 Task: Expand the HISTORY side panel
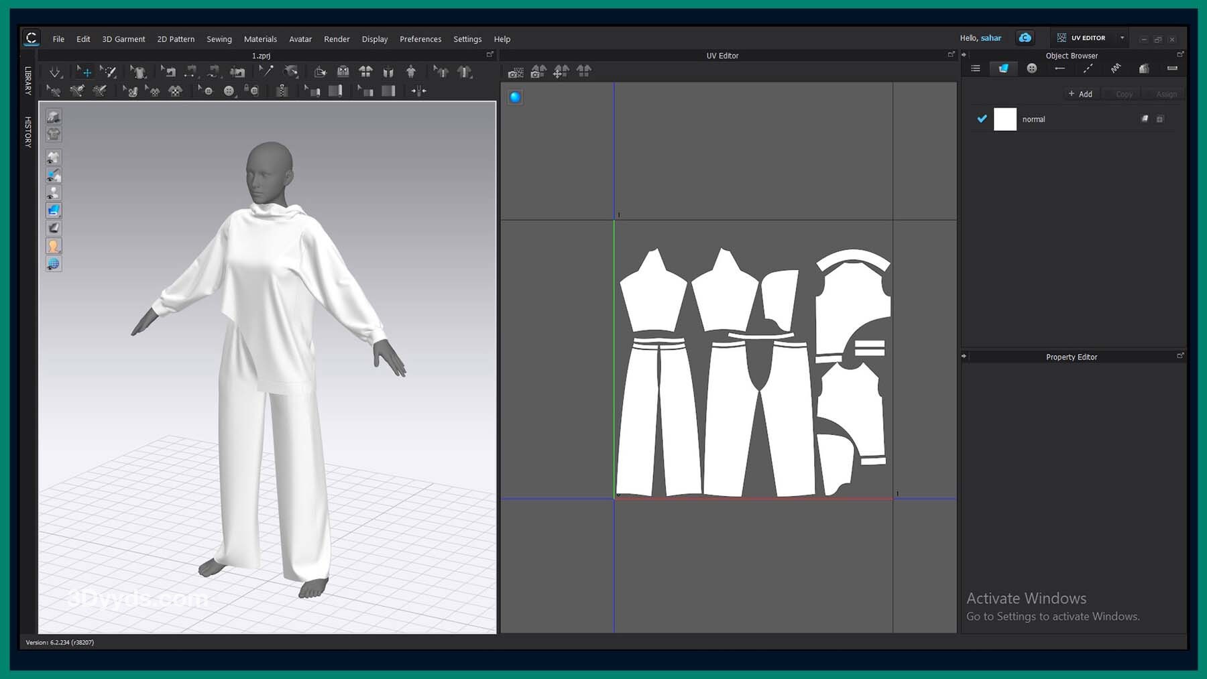tap(28, 131)
